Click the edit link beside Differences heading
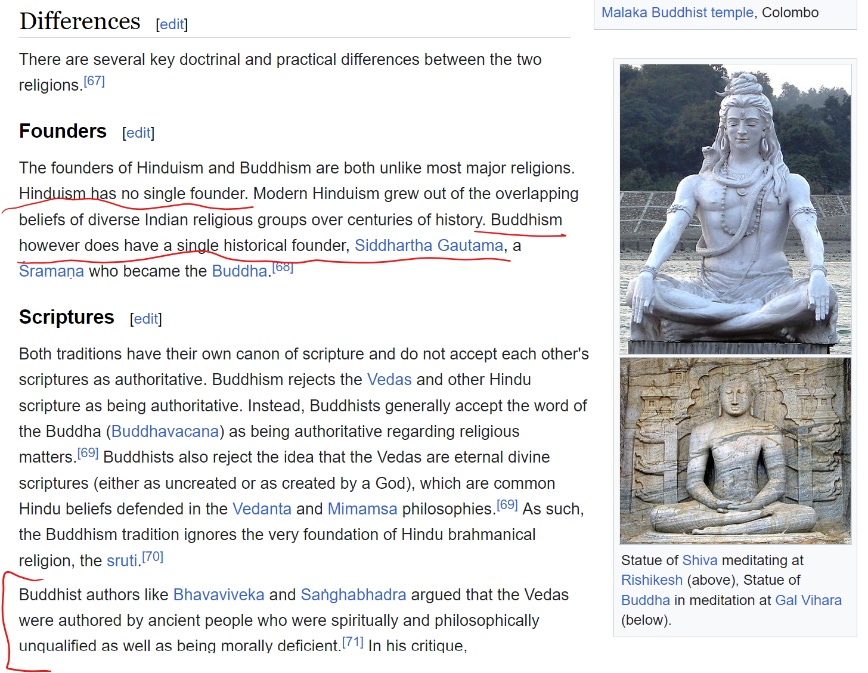Viewport: 868px width, 673px height. [172, 24]
